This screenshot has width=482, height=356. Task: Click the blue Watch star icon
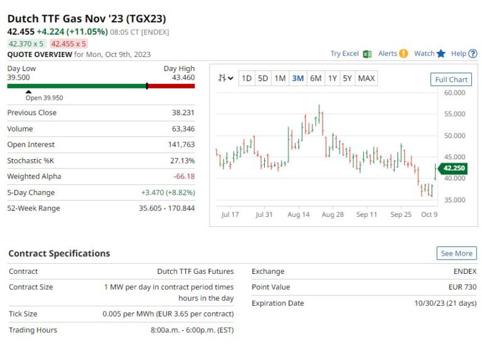pyautogui.click(x=441, y=54)
